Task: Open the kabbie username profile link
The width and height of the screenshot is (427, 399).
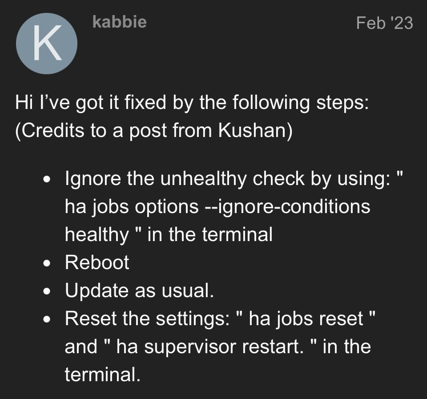Action: (120, 21)
